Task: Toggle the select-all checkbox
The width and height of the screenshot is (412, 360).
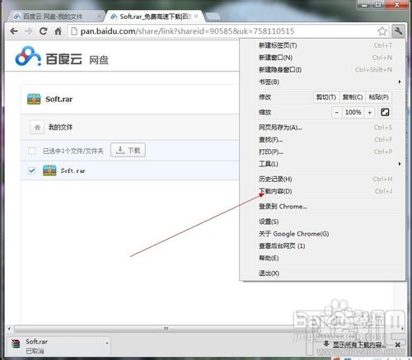Action: (x=32, y=151)
